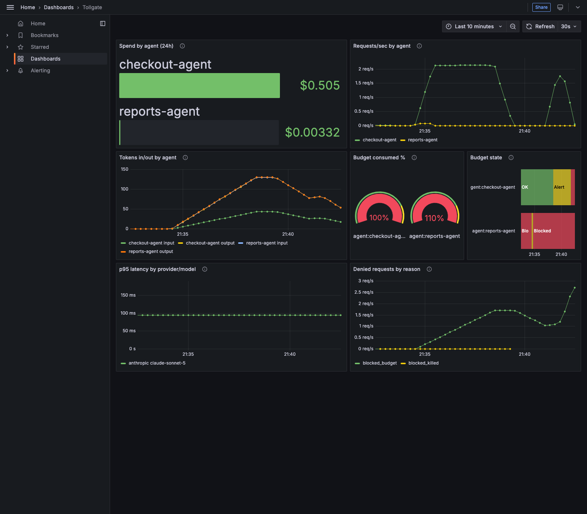
Task: Click the checkout-agent 100% budget gauge
Action: [x=379, y=208]
